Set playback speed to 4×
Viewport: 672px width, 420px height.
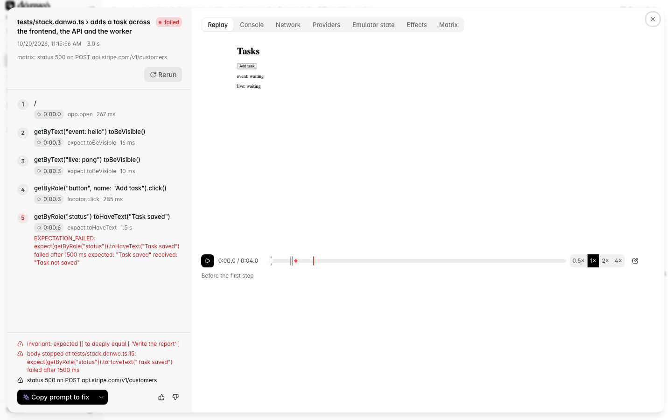(618, 261)
